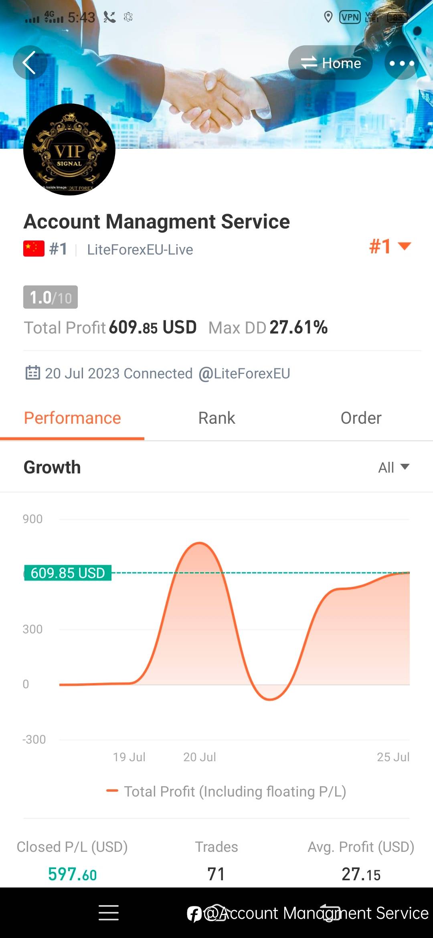Tap the VPN status bar indicator
433x938 pixels.
click(350, 17)
